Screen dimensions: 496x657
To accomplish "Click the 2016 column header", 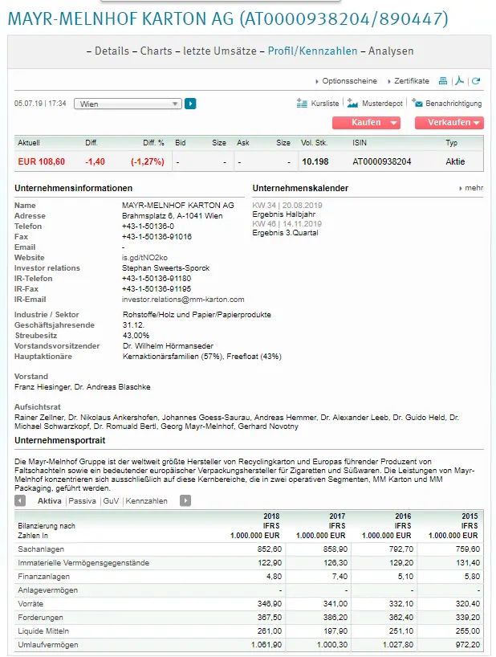I will point(403,516).
